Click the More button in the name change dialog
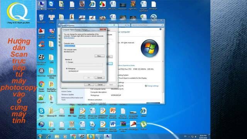This screenshot has height=139, width=247. pyautogui.click(x=100, y=56)
